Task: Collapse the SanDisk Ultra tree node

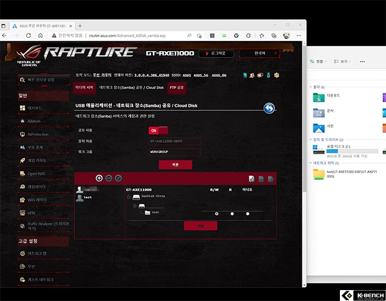Action: [128, 197]
